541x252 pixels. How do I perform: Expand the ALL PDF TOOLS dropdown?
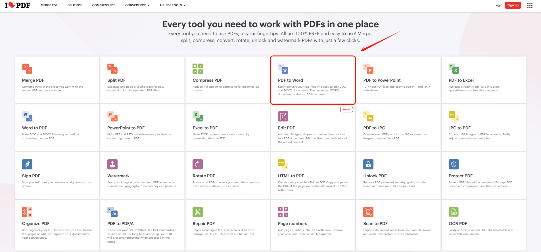point(172,5)
